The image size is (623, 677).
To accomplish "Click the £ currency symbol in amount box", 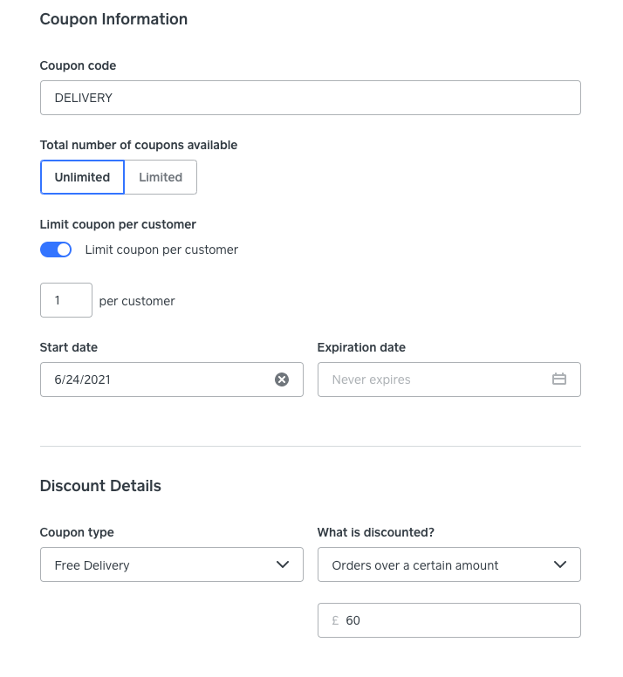I will 335,620.
